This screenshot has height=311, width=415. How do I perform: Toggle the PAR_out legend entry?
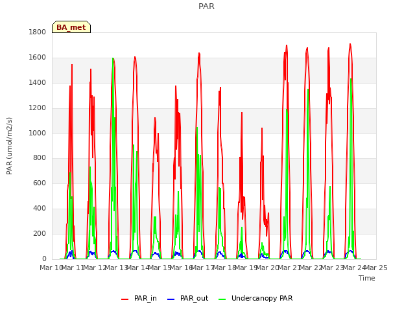(187, 298)
